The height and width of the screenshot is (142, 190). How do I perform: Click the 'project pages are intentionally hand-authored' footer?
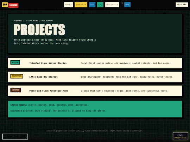(95, 131)
